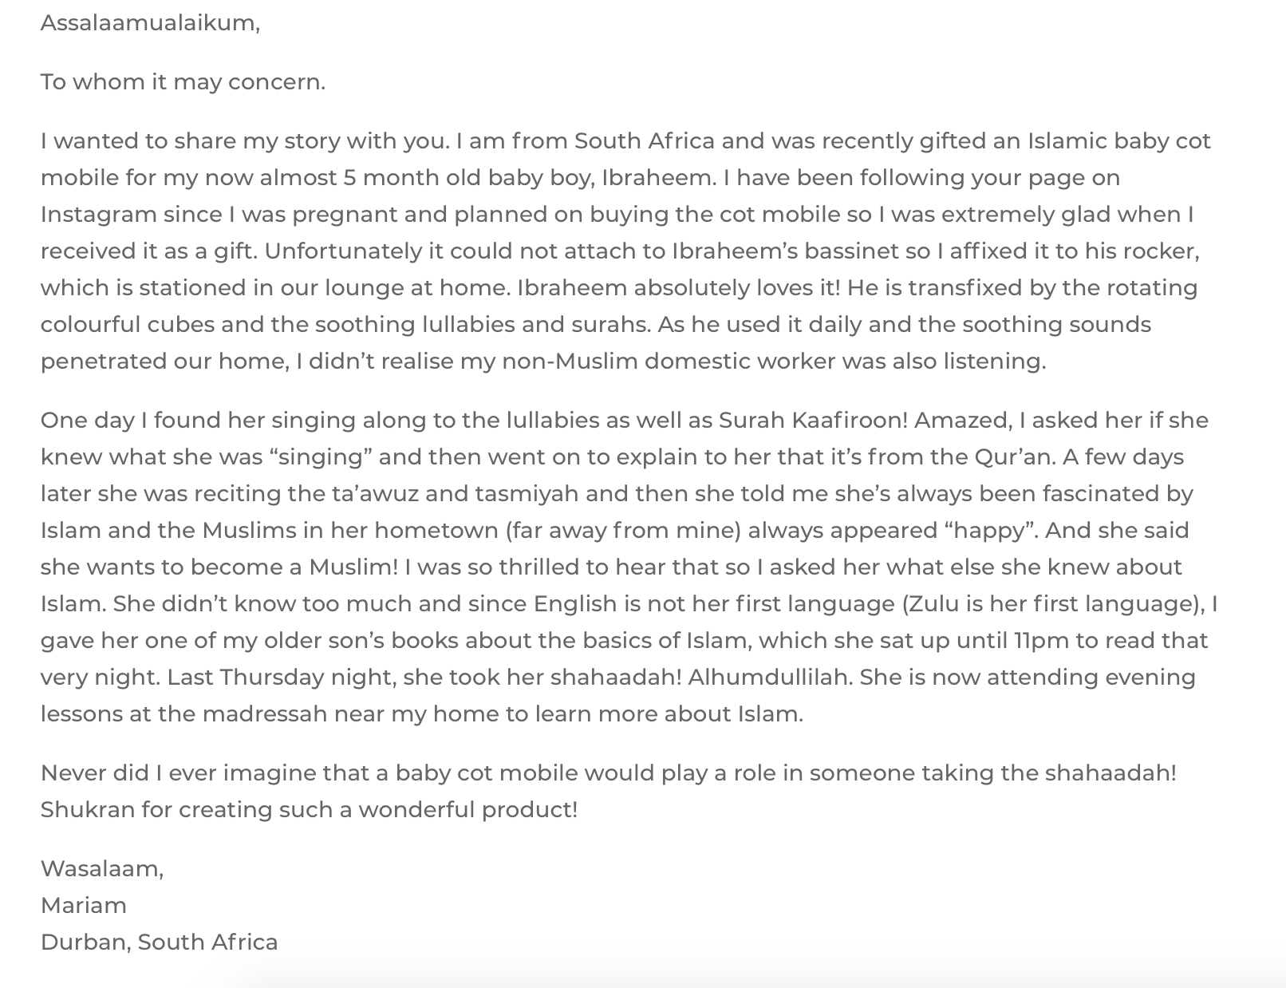Click the signature name 'Mariam'
The height and width of the screenshot is (988, 1286).
pyautogui.click(x=84, y=906)
